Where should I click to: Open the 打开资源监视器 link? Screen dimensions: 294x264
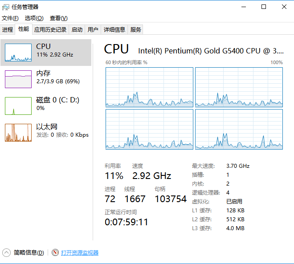pos(80,252)
